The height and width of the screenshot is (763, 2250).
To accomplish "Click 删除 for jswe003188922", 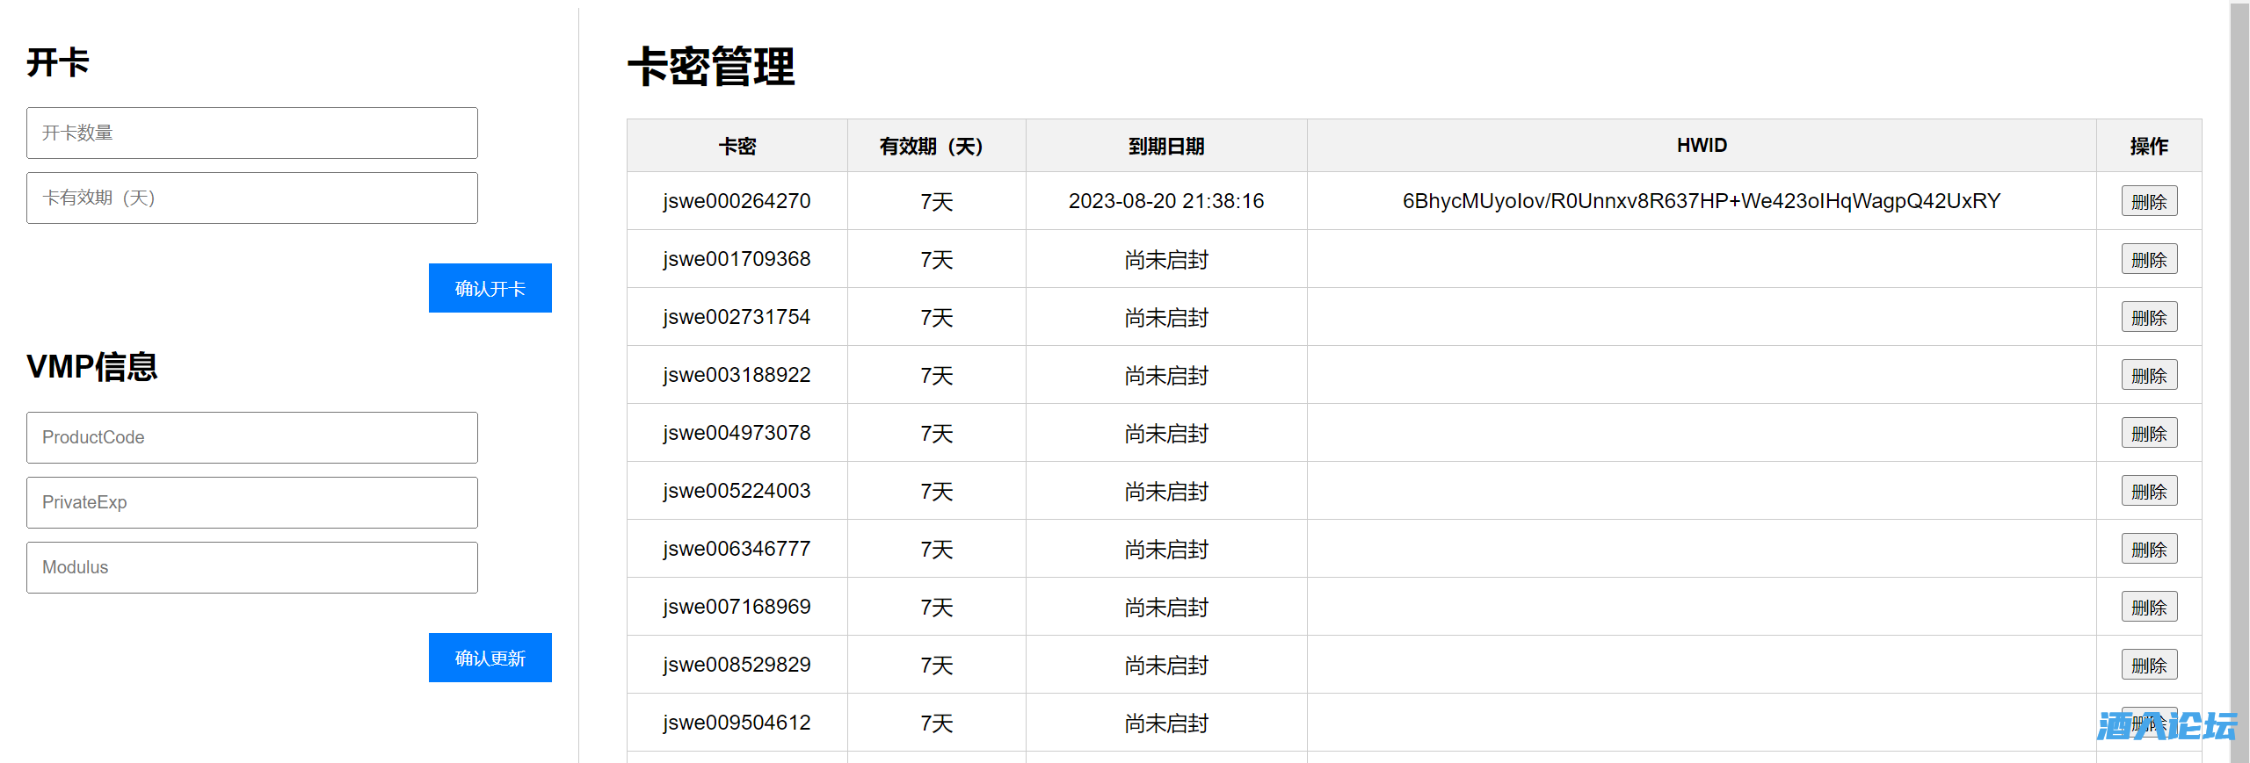I will click(2148, 376).
